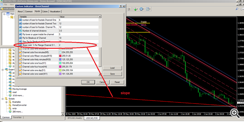Viewport: 244px width, 122px height.
Task: Click the chart shift toolbar icon
Action: coord(129,9)
